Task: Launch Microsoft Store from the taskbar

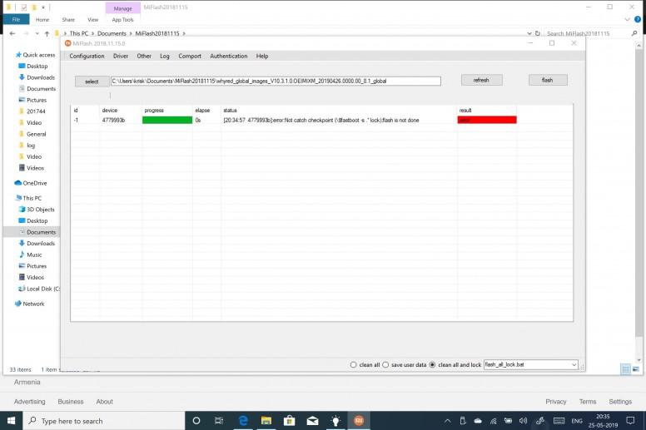Action: 290,420
